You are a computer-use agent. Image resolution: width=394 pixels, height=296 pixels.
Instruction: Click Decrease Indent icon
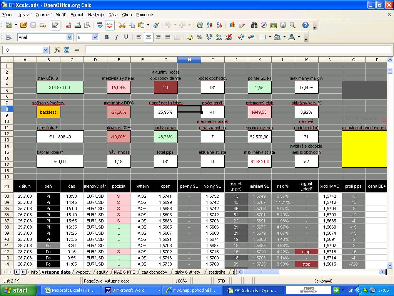coord(241,37)
